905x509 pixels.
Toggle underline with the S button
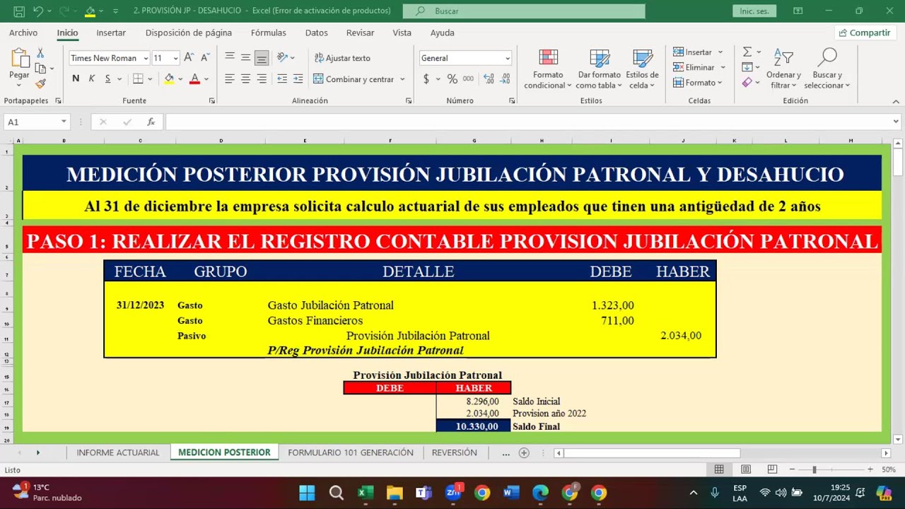click(x=108, y=78)
